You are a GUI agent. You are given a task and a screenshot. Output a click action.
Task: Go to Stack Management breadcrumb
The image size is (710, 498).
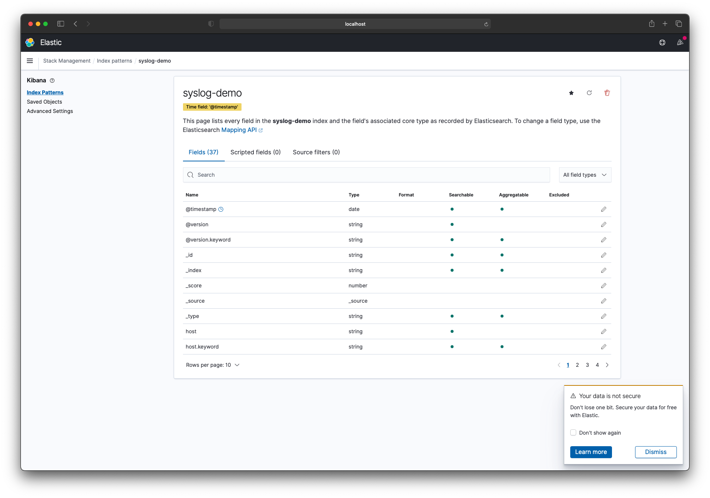(x=67, y=61)
